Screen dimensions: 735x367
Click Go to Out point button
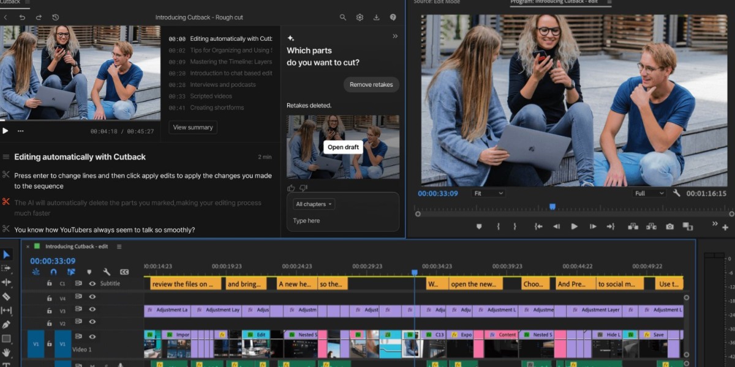point(611,226)
